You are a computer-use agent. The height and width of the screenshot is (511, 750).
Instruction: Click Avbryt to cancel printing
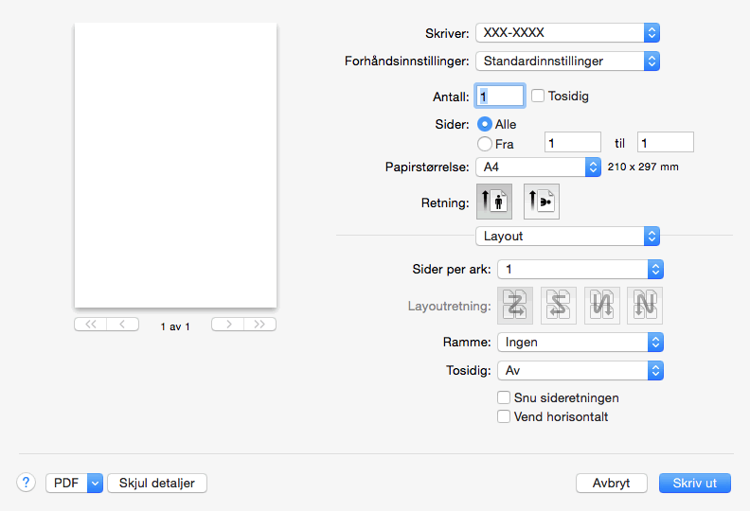[x=612, y=484]
